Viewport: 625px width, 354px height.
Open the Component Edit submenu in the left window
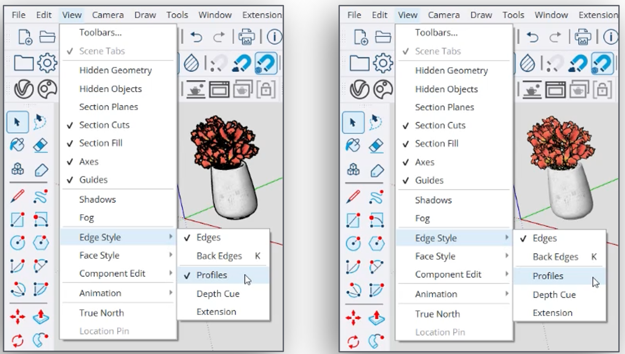coord(112,274)
